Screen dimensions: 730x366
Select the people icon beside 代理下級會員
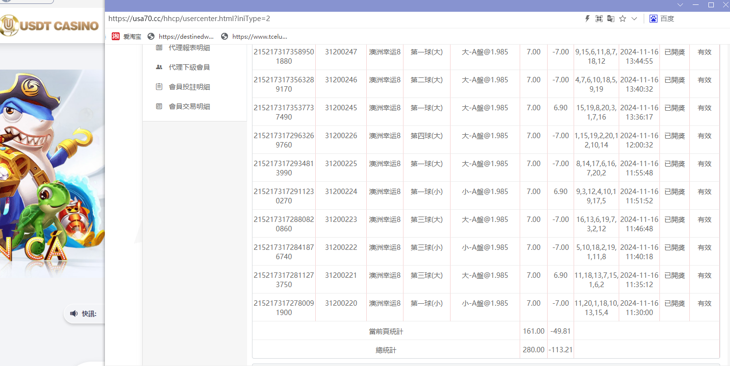pos(159,67)
